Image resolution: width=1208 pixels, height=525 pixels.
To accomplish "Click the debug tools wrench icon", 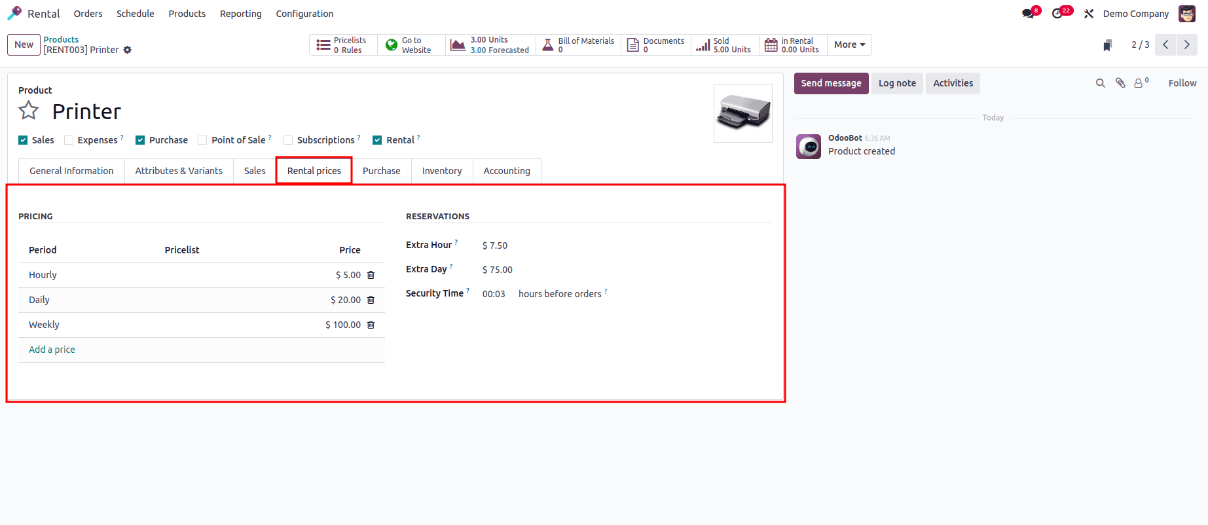I will click(1089, 14).
